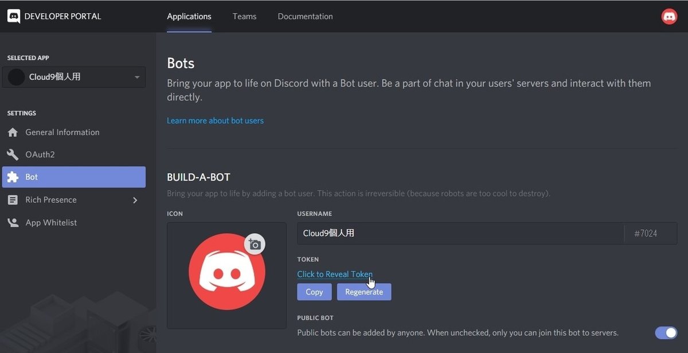Click to Reveal Token link
688x353 pixels.
pos(335,274)
